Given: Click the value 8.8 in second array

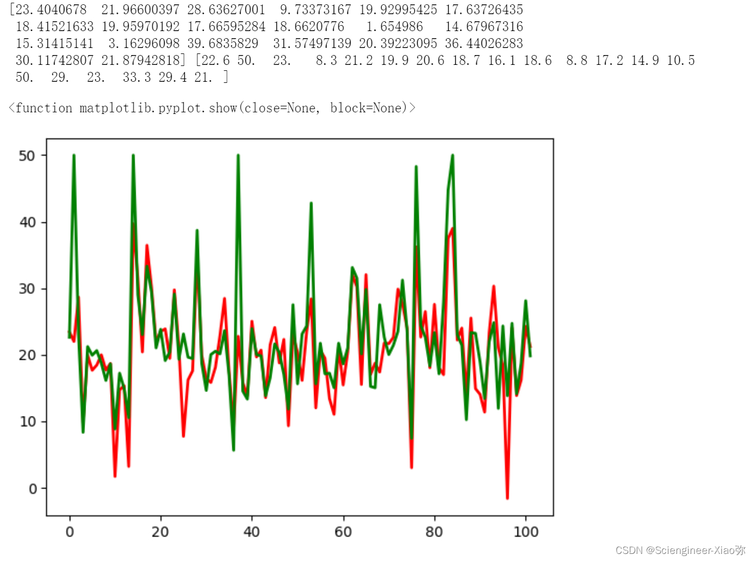Looking at the screenshot, I should pyautogui.click(x=577, y=61).
